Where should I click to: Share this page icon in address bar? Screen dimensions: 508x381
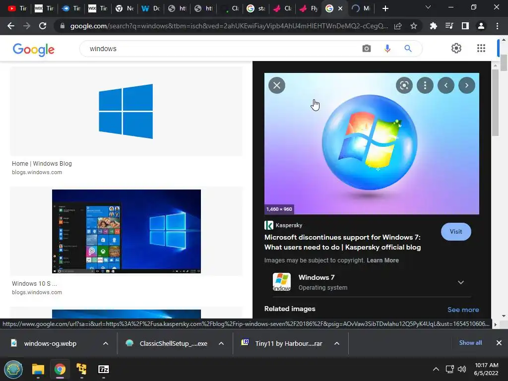pos(398,26)
